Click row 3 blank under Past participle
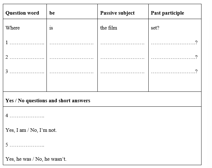Viewport: 212px width, 168px height. tap(173, 72)
